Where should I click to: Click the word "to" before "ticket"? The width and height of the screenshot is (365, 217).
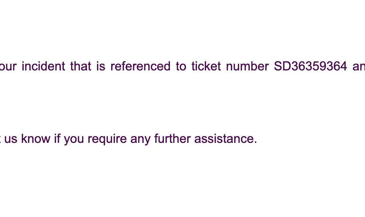[181, 66]
